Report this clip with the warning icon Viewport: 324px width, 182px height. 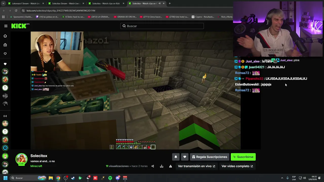pyautogui.click(x=171, y=166)
